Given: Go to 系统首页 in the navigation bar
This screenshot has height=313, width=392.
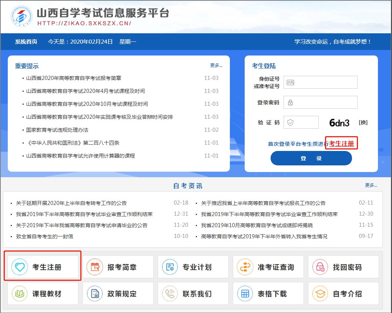Looking at the screenshot, I should pyautogui.click(x=26, y=42).
